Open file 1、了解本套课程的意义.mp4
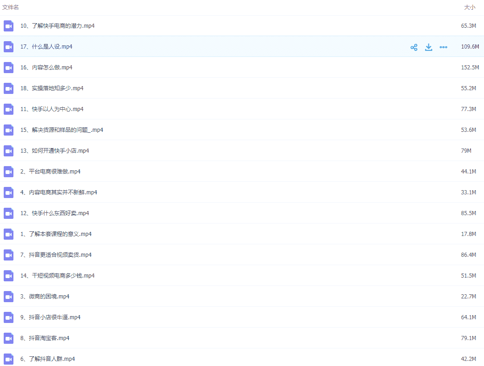 tap(56, 234)
